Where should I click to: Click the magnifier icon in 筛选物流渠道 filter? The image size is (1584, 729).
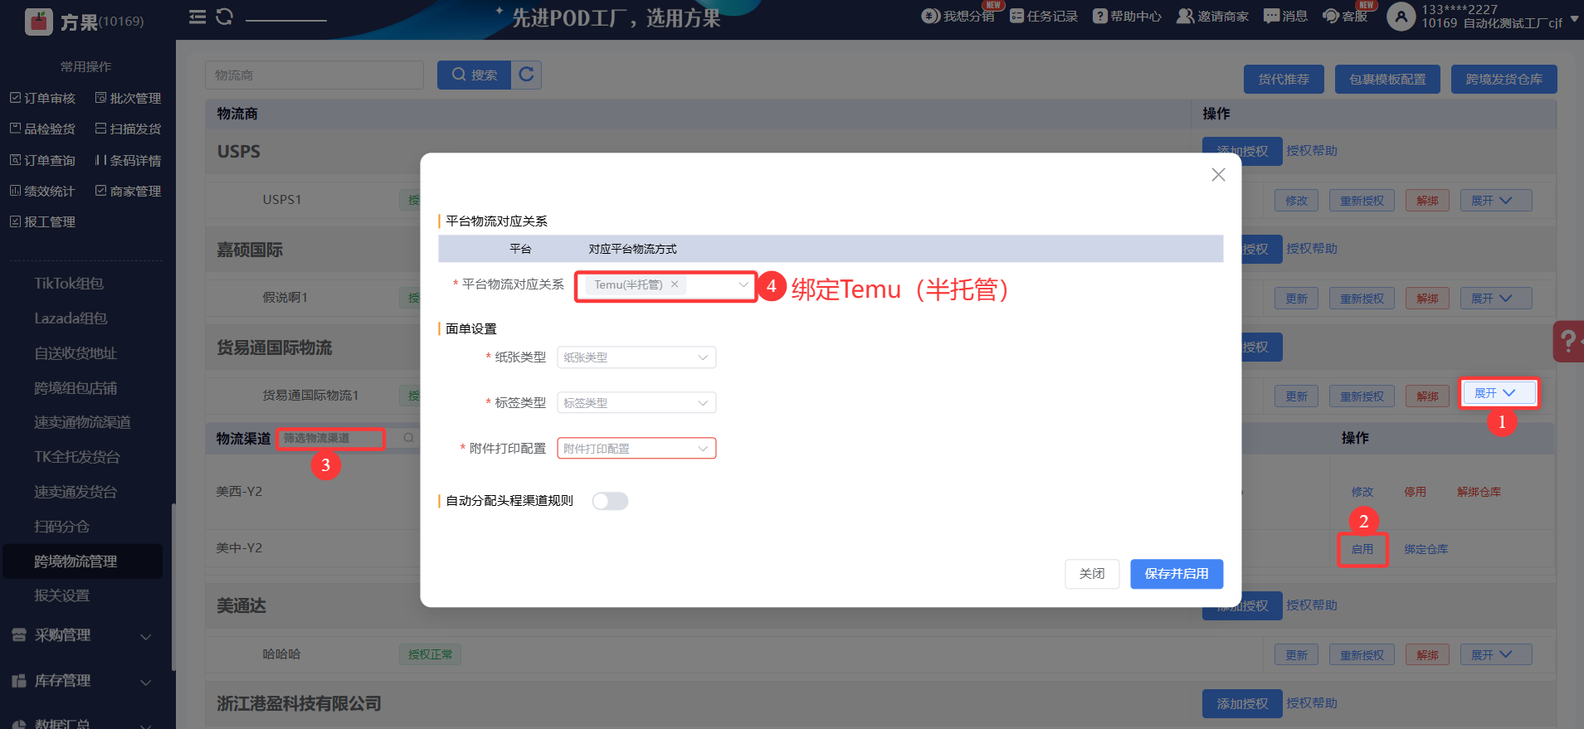(x=408, y=438)
